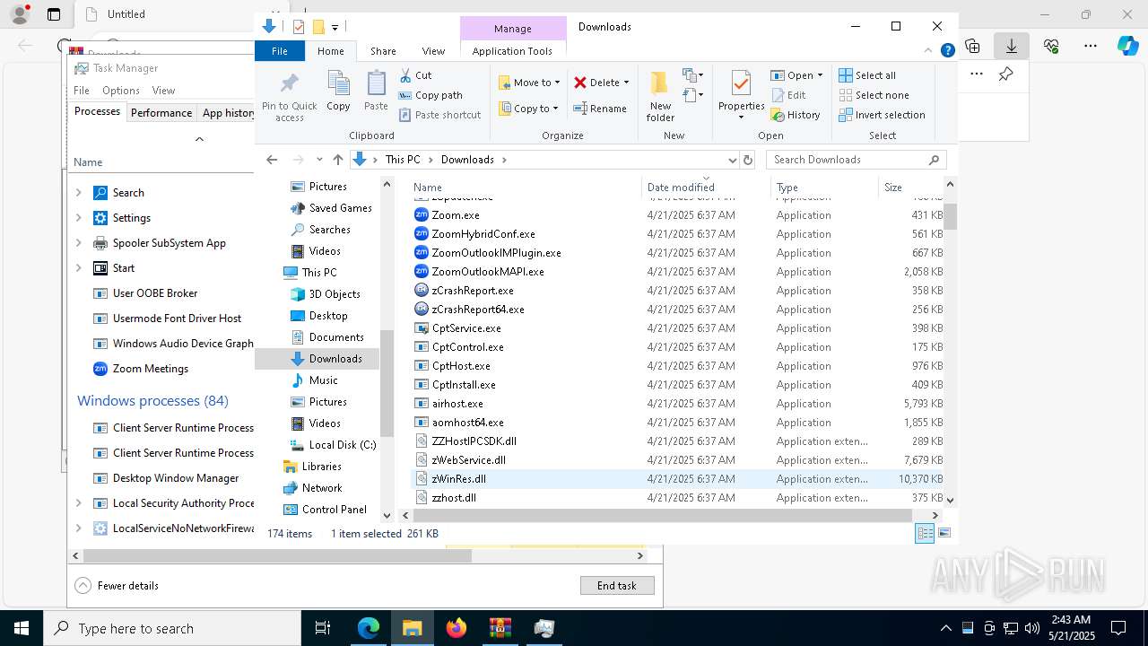Click refresh icon beside address bar
The height and width of the screenshot is (646, 1148).
[x=748, y=160]
